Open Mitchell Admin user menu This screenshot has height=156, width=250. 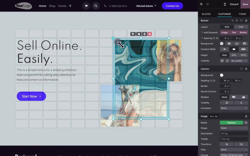point(146,6)
